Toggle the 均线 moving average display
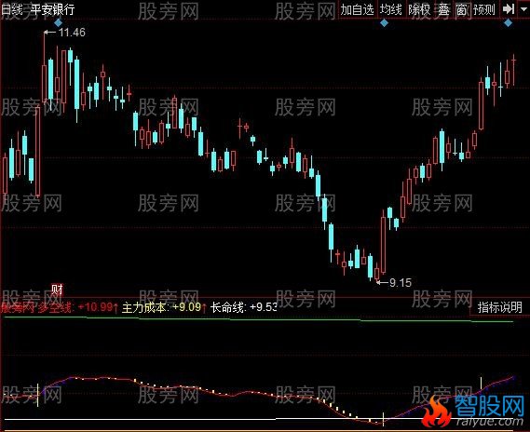 click(390, 9)
